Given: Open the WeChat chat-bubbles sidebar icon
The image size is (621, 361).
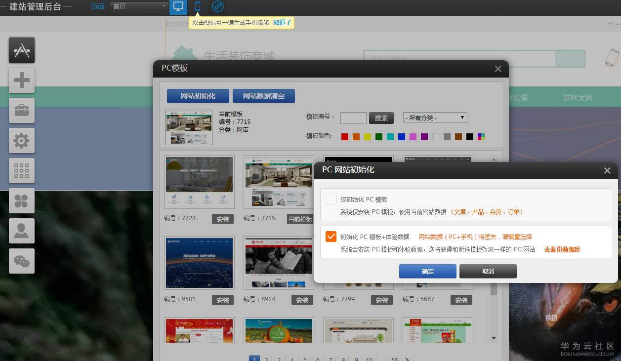Looking at the screenshot, I should 22,261.
